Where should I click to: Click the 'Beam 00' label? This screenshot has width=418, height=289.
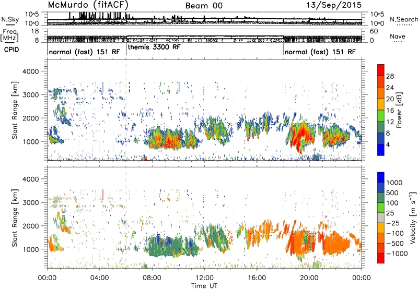[x=204, y=6]
